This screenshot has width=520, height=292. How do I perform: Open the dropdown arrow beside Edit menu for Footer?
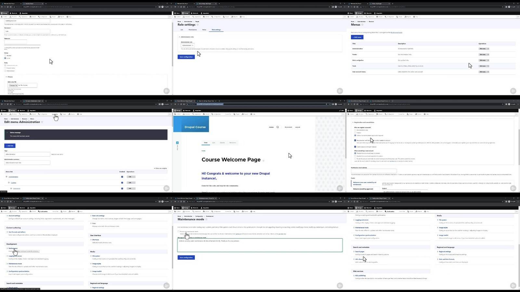coord(488,55)
